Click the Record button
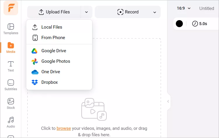The width and height of the screenshot is (219, 138). [x=128, y=12]
